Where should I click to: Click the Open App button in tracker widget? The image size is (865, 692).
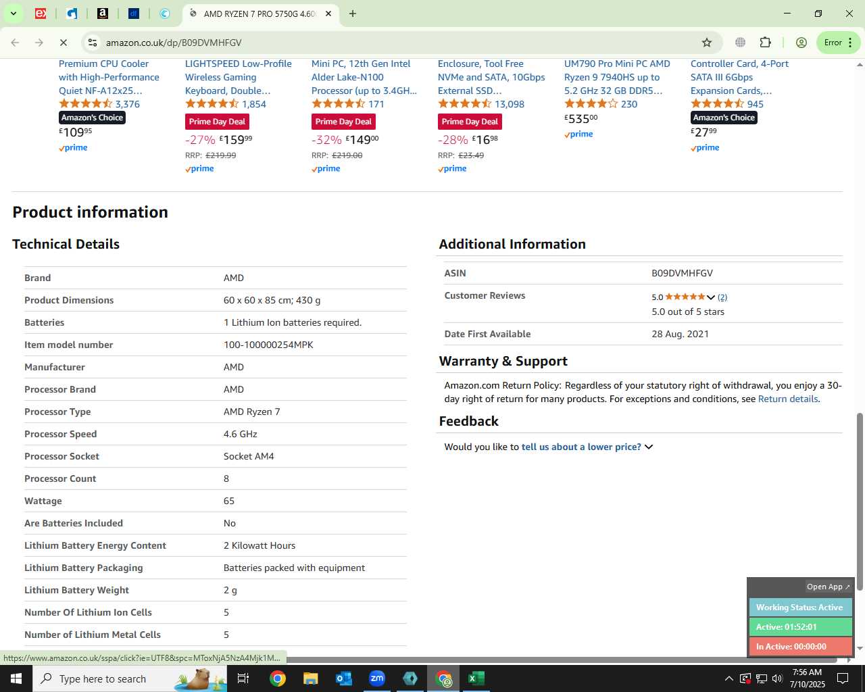(829, 587)
